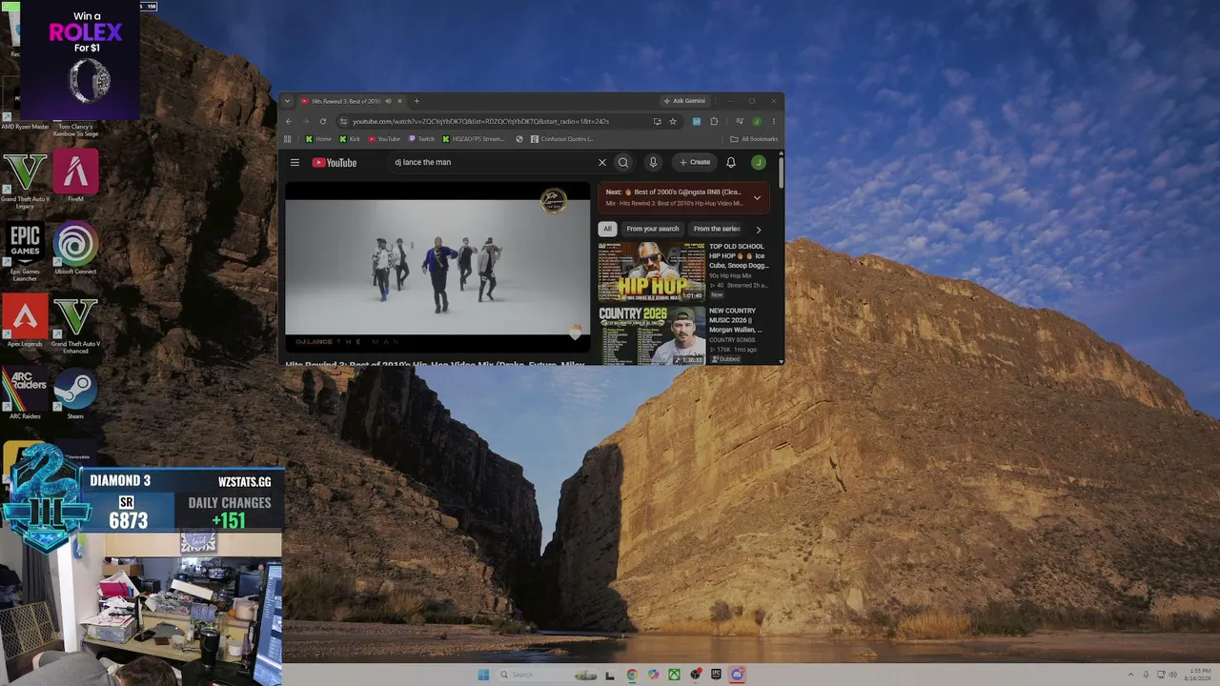Open the Steam desktop shortcut
Image resolution: width=1220 pixels, height=686 pixels.
click(75, 393)
